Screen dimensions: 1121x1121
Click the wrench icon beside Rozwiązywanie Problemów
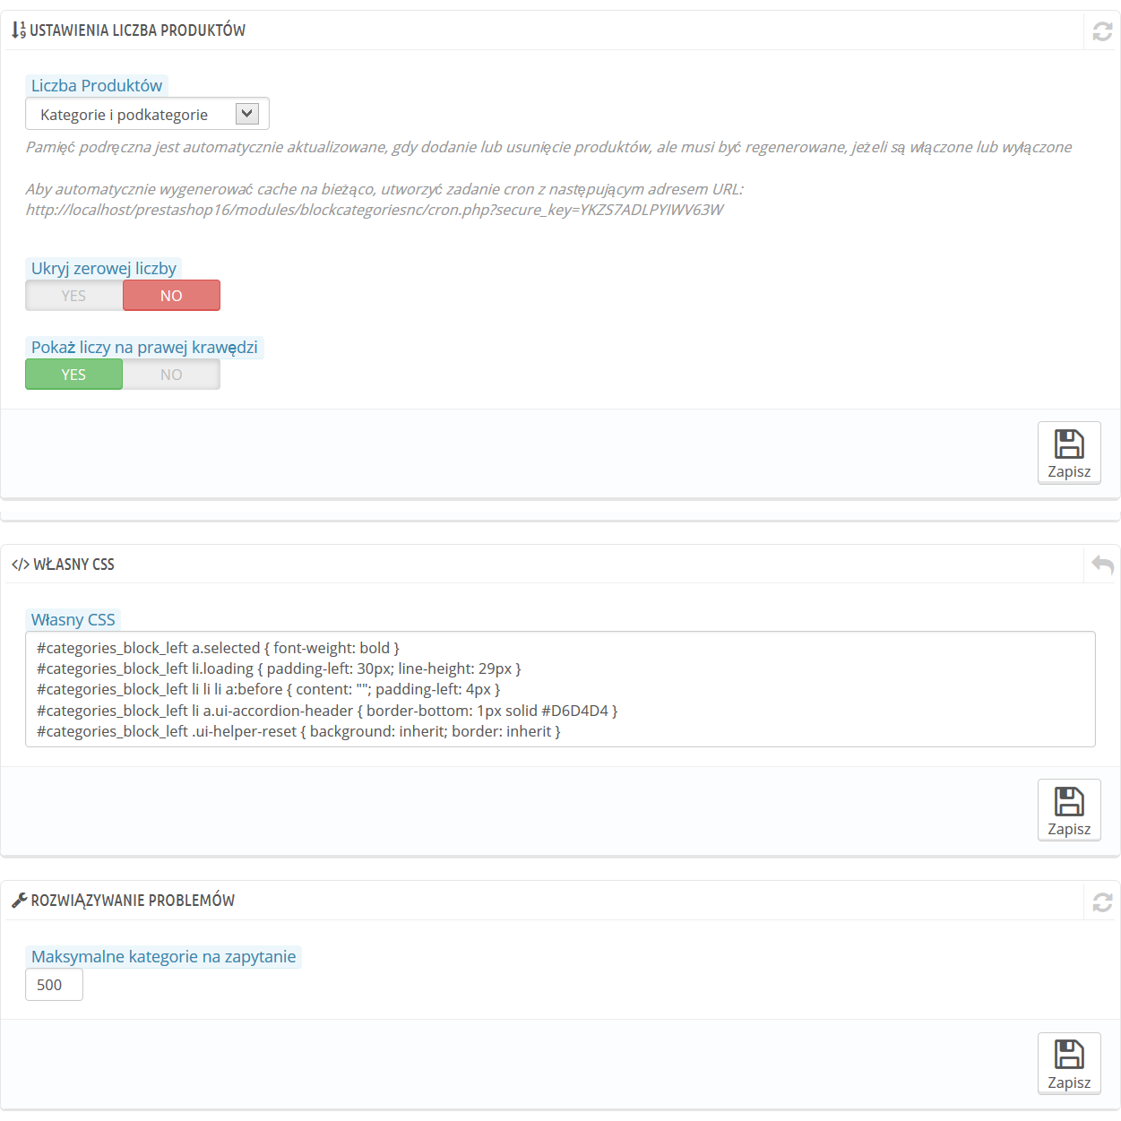[20, 901]
